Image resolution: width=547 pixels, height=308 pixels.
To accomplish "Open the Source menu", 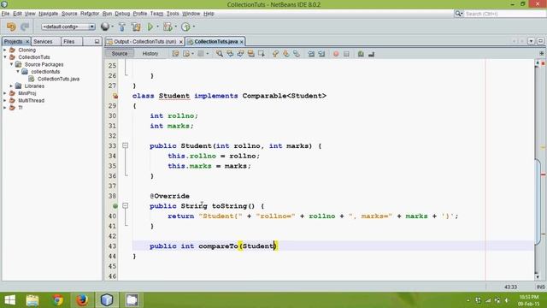I will (69, 14).
